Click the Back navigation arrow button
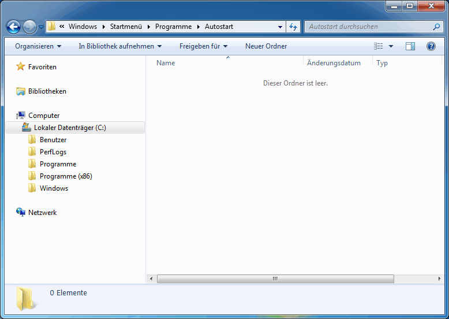449x319 pixels. pyautogui.click(x=13, y=27)
